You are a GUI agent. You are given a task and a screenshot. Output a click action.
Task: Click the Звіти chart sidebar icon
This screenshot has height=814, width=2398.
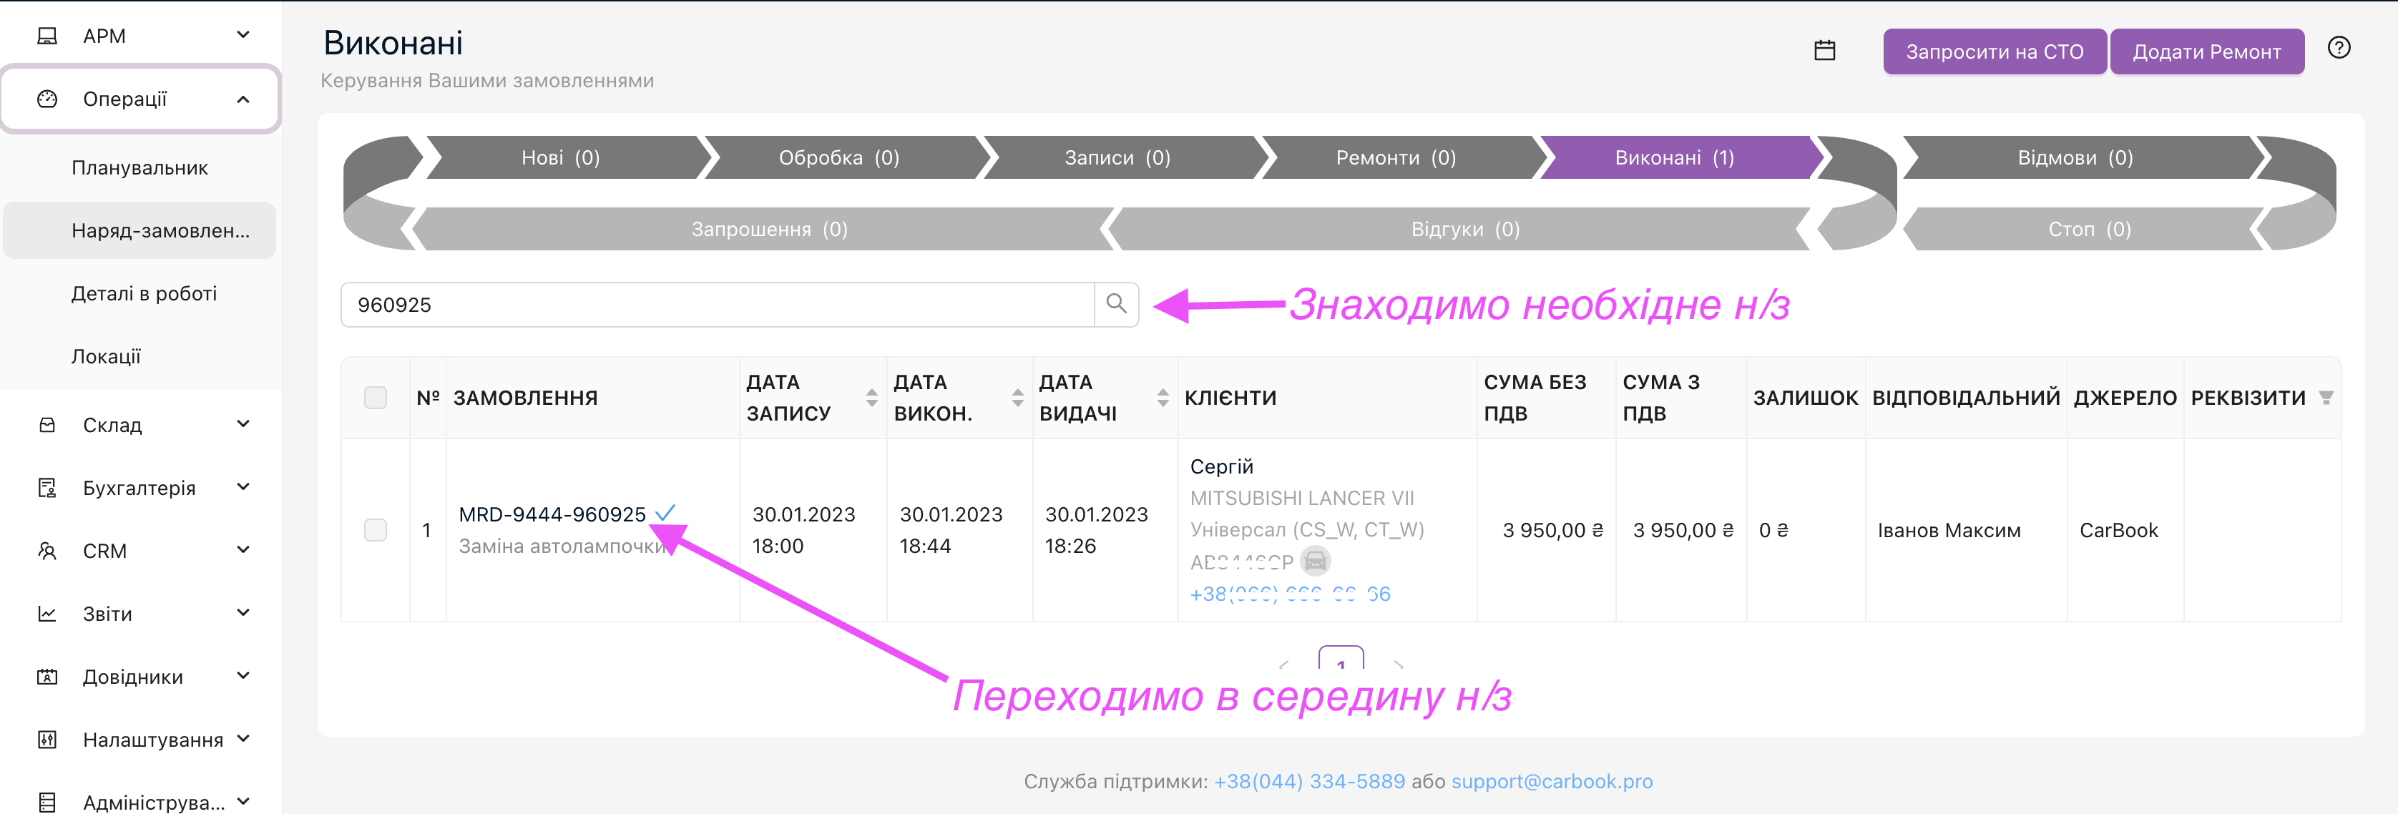[x=47, y=614]
